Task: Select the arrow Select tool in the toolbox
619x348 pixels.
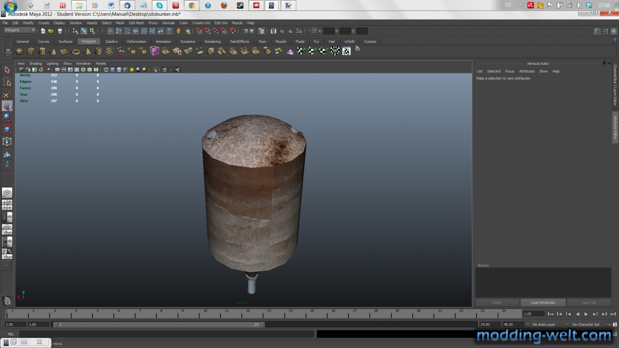Action: 7,70
